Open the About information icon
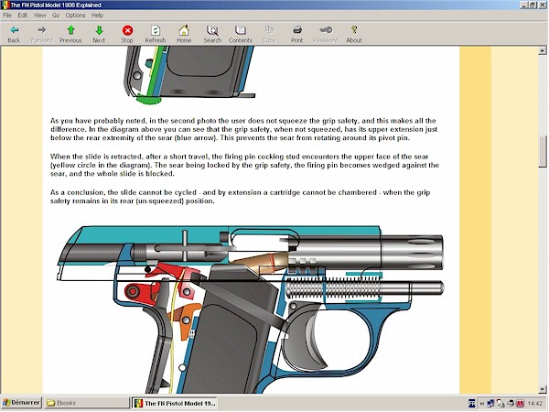 pyautogui.click(x=354, y=30)
